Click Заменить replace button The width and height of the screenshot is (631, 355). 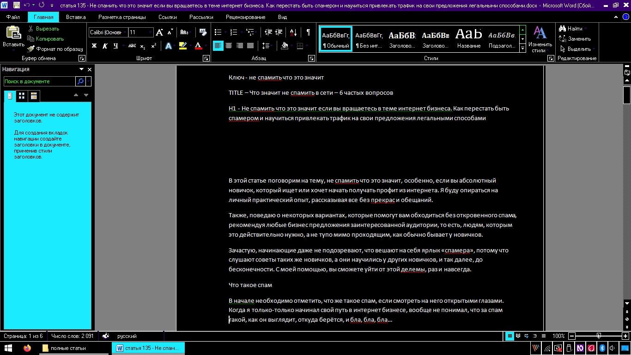click(575, 39)
